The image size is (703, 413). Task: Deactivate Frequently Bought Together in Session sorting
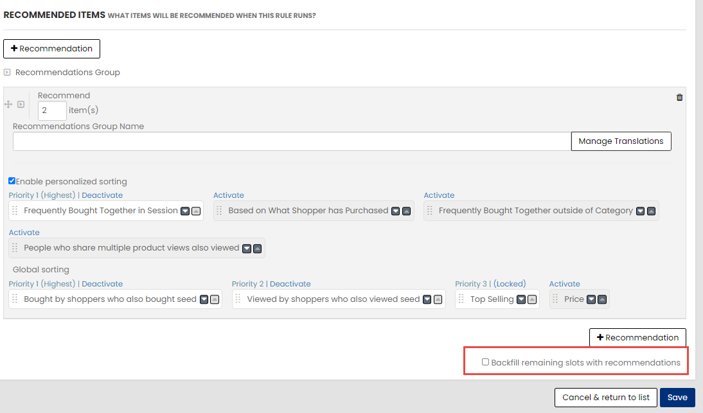[102, 195]
